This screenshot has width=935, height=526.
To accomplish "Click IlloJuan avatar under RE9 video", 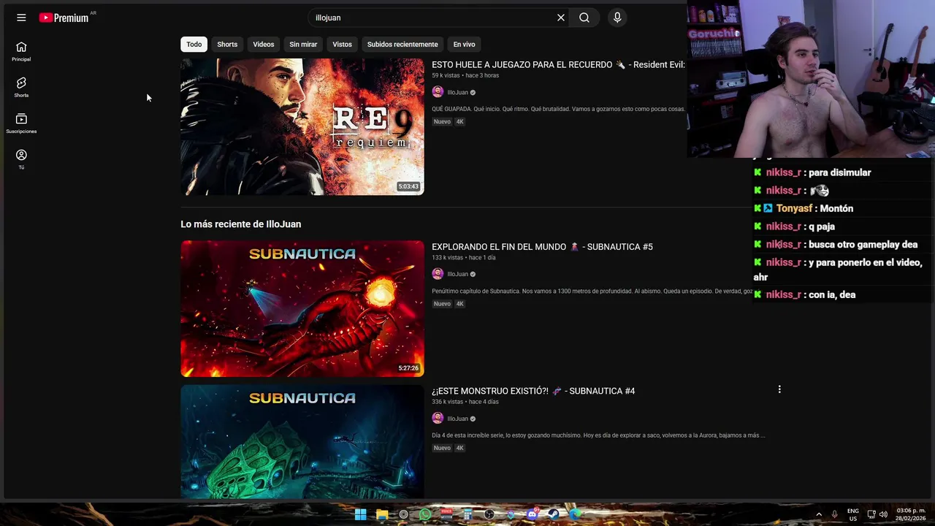I will coord(438,92).
